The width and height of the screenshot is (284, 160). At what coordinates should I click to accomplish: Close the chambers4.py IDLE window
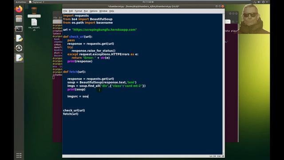(223, 6)
